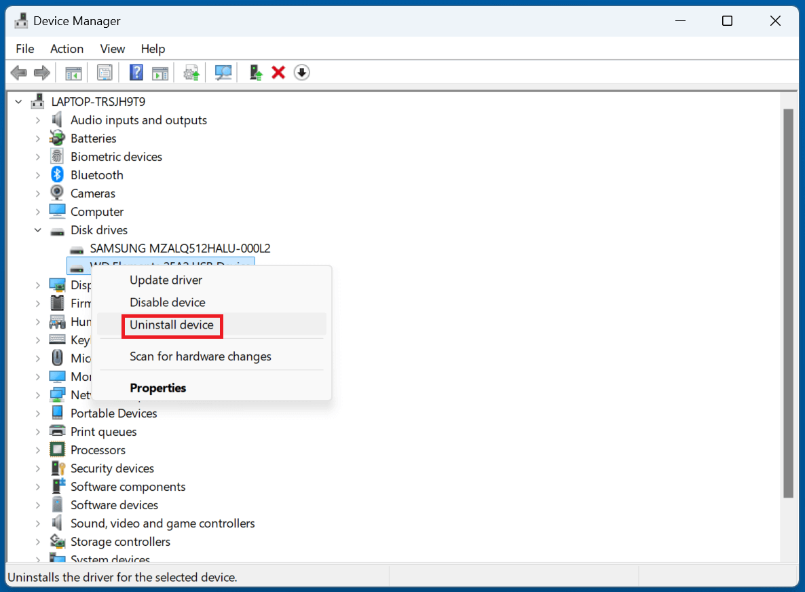Expand the Bluetooth category
The image size is (805, 592).
(39, 174)
